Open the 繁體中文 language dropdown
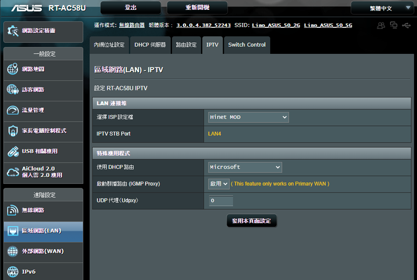417x280 pixels. (382, 8)
